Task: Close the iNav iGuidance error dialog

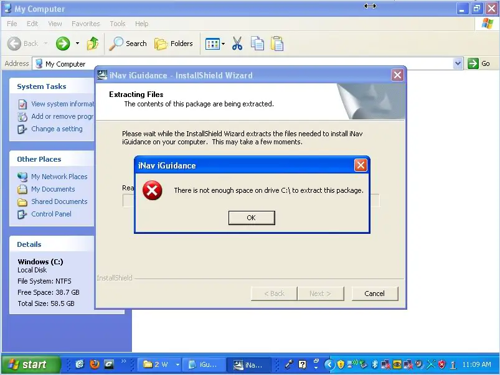Action: tap(361, 165)
